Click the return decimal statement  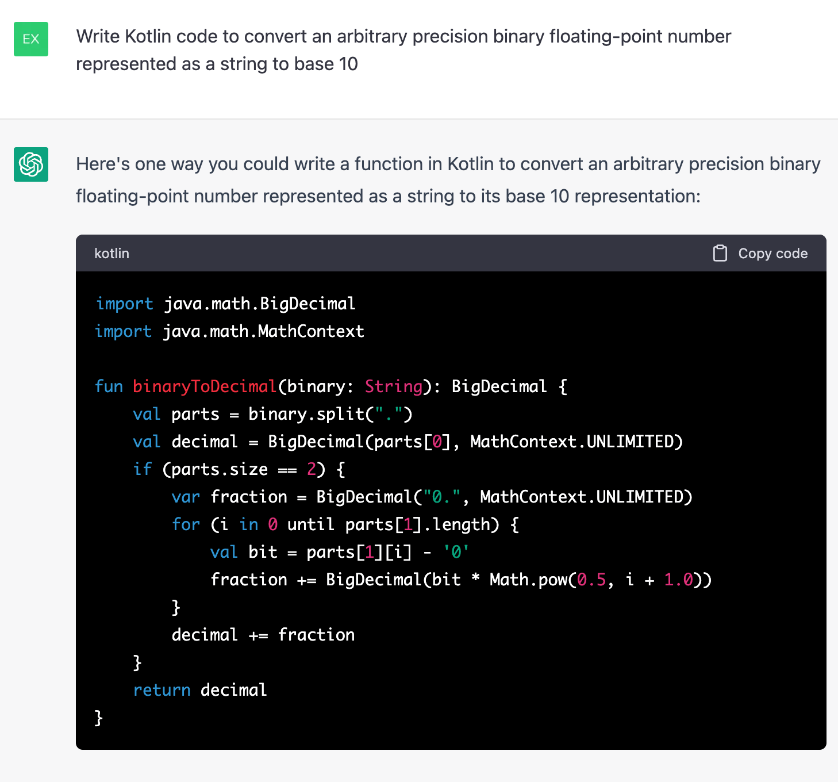coord(200,689)
